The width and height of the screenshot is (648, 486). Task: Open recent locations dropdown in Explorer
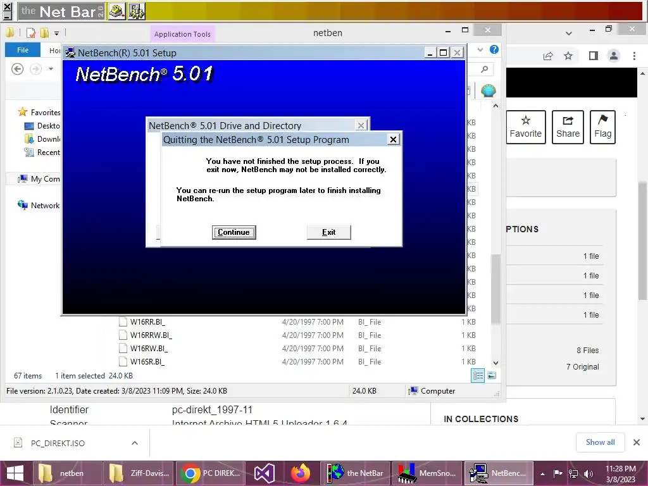pos(51,69)
